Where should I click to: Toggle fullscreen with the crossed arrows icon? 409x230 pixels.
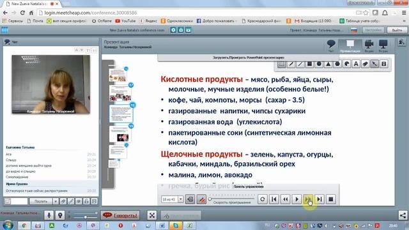click(152, 215)
